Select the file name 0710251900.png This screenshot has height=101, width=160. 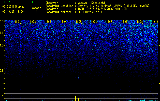pyautogui.click(x=13, y=7)
